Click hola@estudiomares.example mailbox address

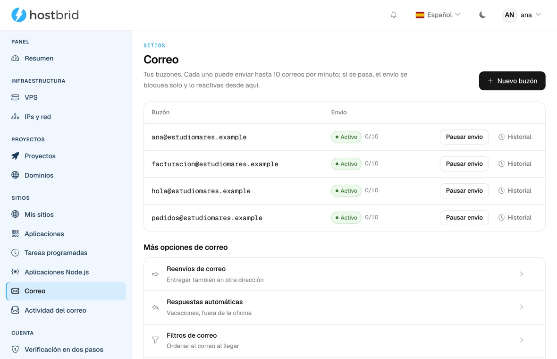201,191
